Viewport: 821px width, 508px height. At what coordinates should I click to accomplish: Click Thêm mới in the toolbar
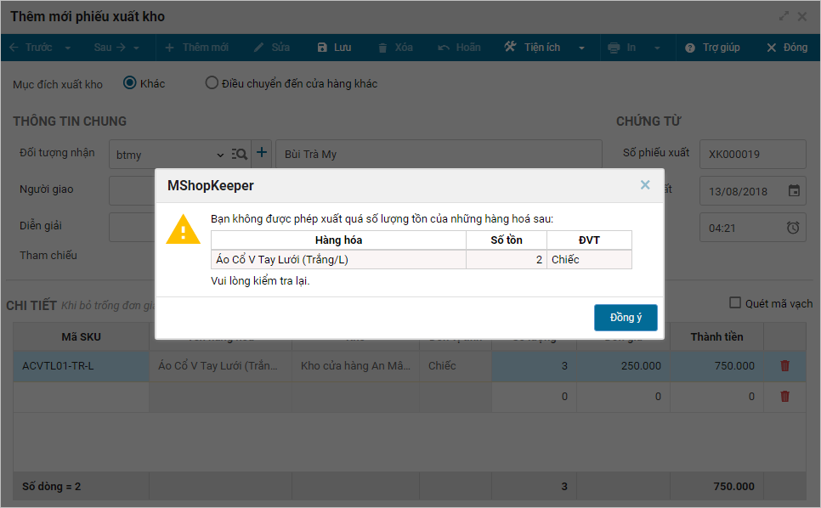pos(197,47)
